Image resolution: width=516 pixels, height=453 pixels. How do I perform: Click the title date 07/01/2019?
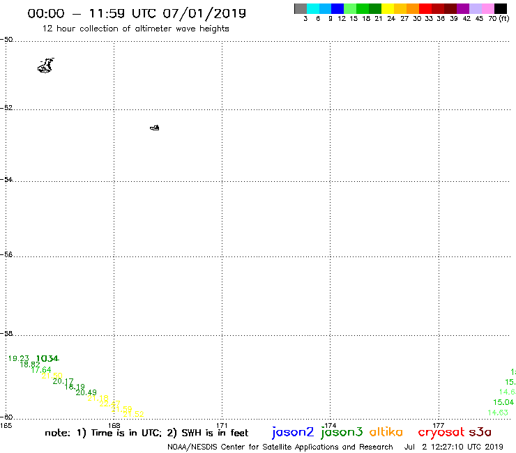pos(204,13)
